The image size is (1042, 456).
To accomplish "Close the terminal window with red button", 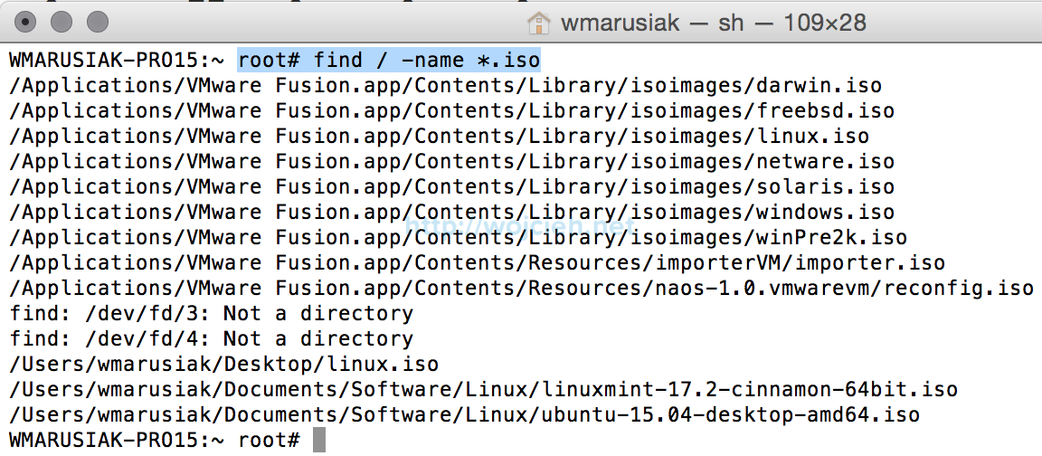I will 26,22.
